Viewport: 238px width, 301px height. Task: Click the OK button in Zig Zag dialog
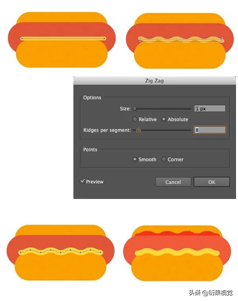[x=211, y=182]
